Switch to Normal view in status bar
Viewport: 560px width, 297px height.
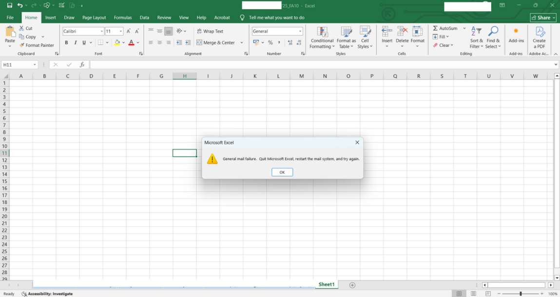pos(459,294)
